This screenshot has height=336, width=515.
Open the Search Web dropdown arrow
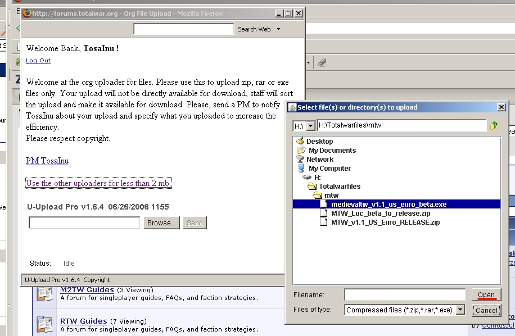click(x=278, y=29)
